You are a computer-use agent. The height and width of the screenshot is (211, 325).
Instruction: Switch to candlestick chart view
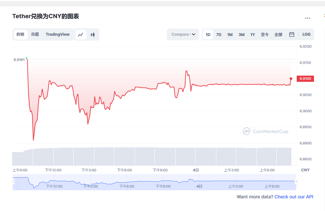point(92,34)
